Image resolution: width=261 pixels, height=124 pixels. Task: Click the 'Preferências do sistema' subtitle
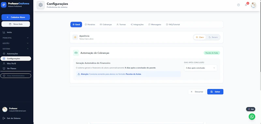(57, 7)
